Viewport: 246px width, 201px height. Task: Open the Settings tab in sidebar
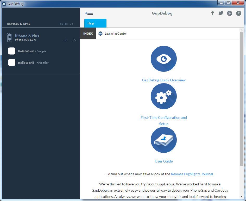(x=67, y=24)
